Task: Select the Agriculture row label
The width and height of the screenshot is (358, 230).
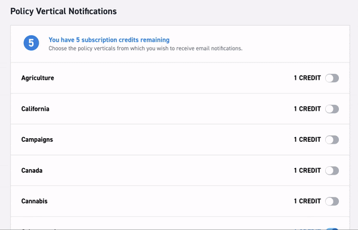Action: point(38,78)
